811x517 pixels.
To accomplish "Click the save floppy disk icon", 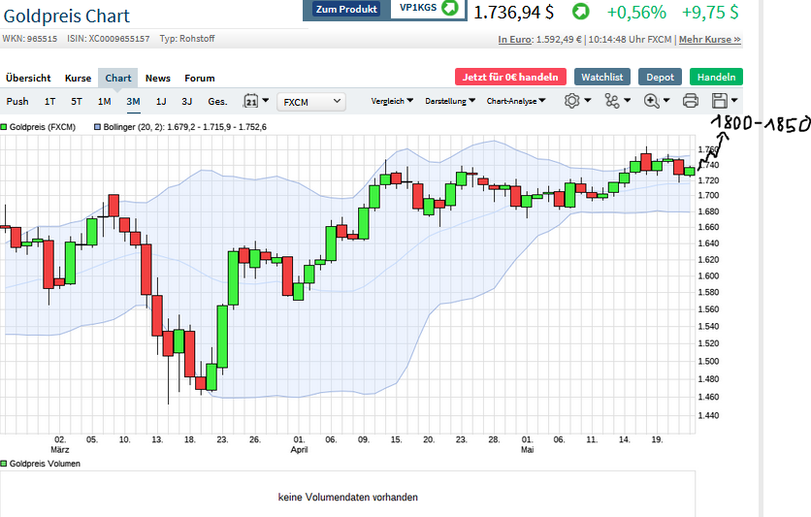I will tap(720, 100).
